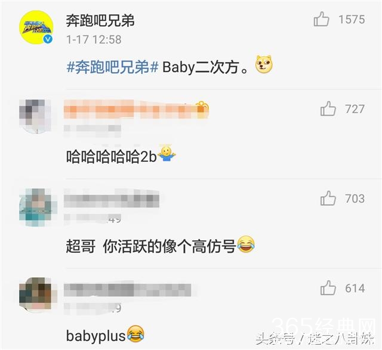Click the doge emoji after Baby二次方
This screenshot has height=350, width=382.
tap(264, 65)
